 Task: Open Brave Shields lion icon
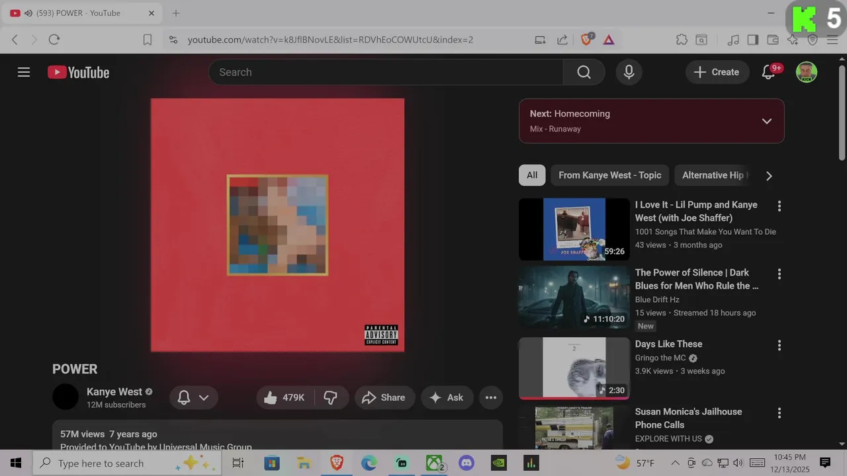click(586, 40)
